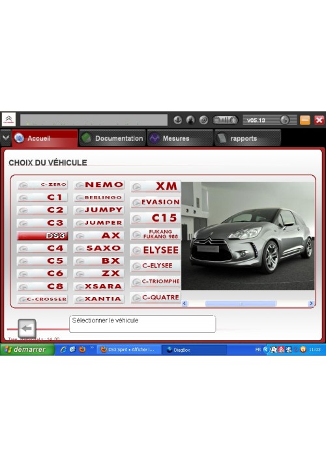Image resolution: width=326 pixels, height=467 pixels.
Task: Select the SAXO vehicle
Action: pyautogui.click(x=99, y=248)
